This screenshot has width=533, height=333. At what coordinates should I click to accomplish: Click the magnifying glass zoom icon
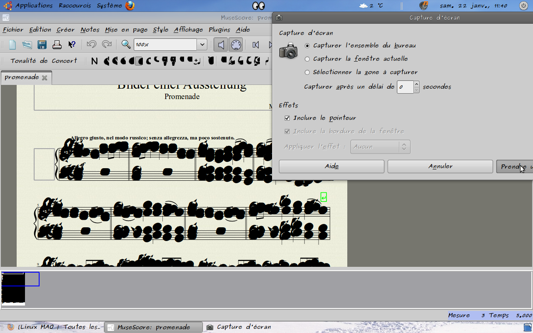(x=126, y=44)
